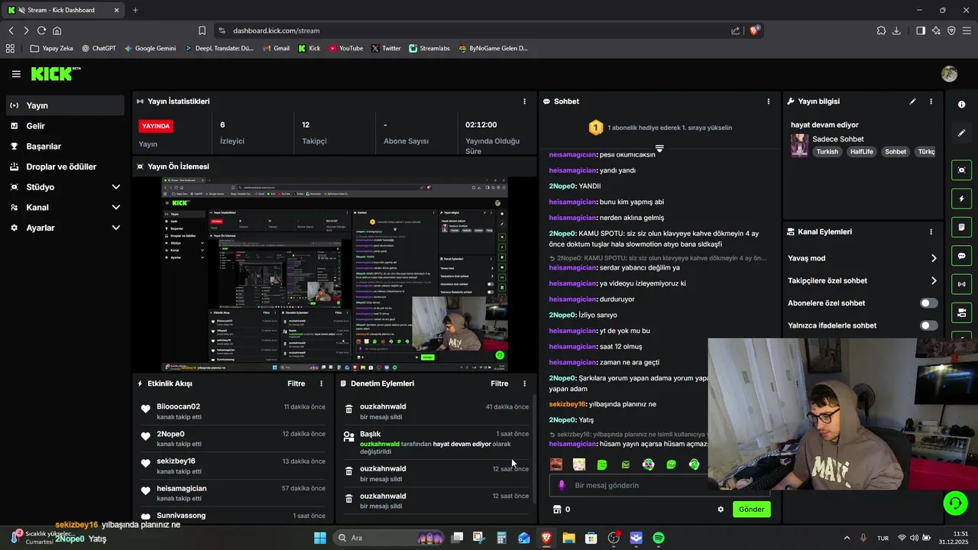Open Takipçilere özel sohbet options chevron
This screenshot has width=978, height=550.
tap(934, 280)
